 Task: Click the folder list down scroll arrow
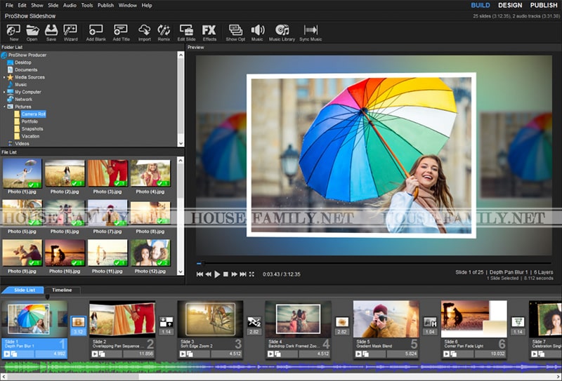tap(181, 143)
